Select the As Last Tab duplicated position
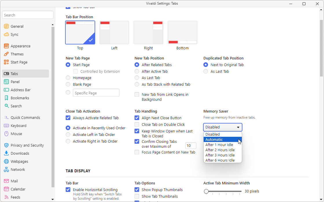Image resolution: width=324 pixels, height=202 pixels. click(206, 71)
